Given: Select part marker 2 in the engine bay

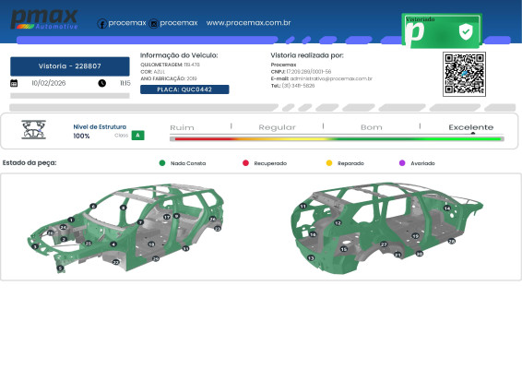Looking at the screenshot, I should [x=64, y=239].
